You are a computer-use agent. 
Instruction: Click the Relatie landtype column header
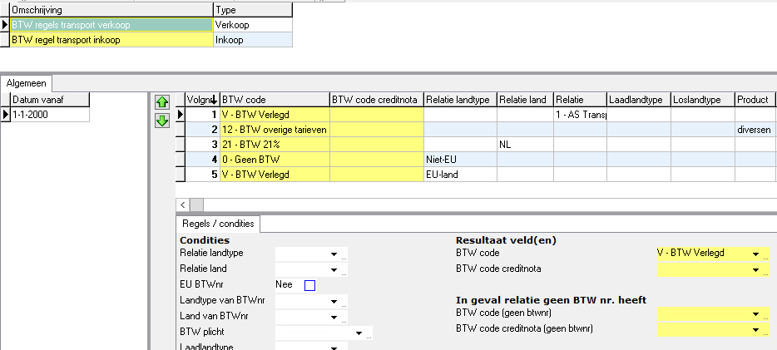tap(460, 100)
